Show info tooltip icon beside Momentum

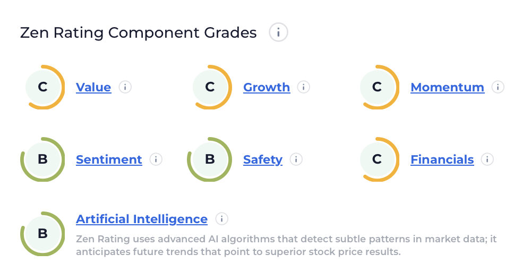coord(498,87)
